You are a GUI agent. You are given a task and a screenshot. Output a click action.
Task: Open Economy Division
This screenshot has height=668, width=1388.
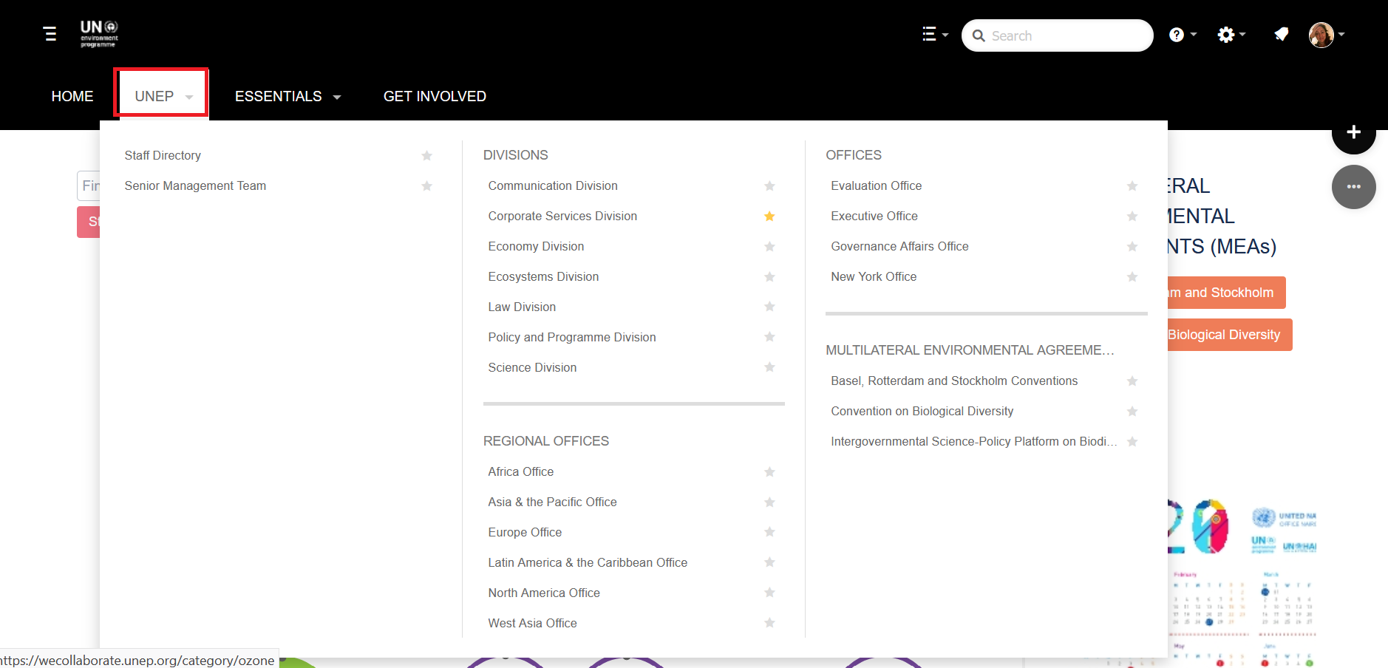(536, 246)
